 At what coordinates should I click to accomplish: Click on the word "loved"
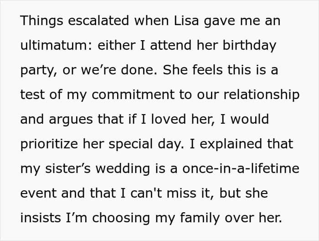169,119
